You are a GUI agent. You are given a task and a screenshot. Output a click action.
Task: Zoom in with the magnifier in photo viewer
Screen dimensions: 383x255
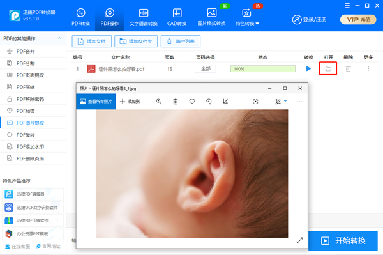coord(159,102)
